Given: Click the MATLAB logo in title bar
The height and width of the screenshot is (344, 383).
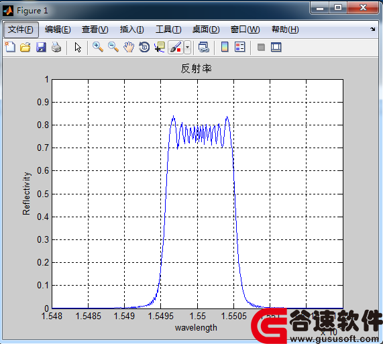Looking at the screenshot, I should [x=8, y=11].
